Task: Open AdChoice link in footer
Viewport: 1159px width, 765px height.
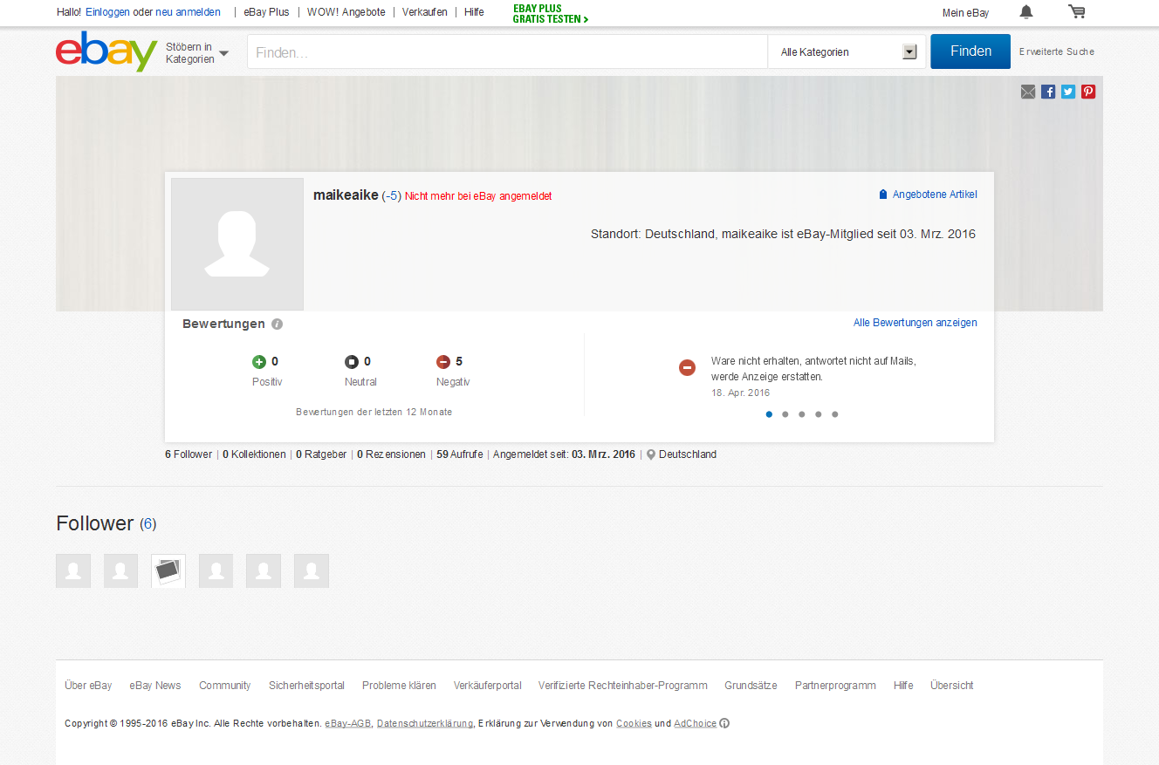Action: pyautogui.click(x=695, y=723)
